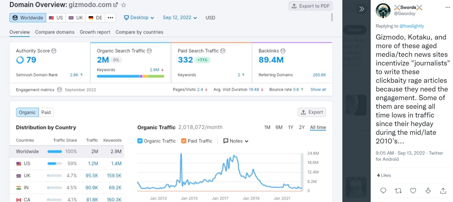
Task: Toggle Organic Traffic checkbox
Action: point(140,141)
